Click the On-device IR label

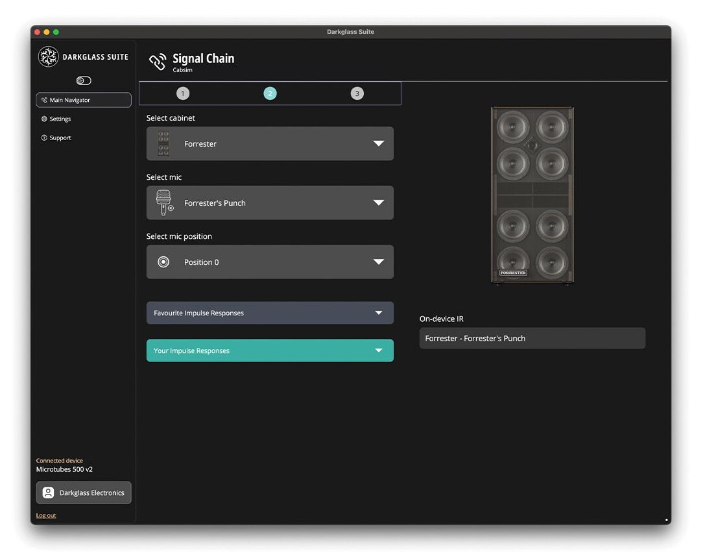coord(442,319)
